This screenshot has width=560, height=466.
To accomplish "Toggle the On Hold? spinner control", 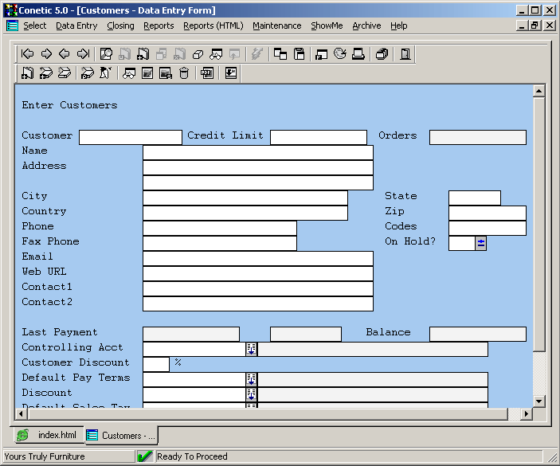I will pos(480,243).
